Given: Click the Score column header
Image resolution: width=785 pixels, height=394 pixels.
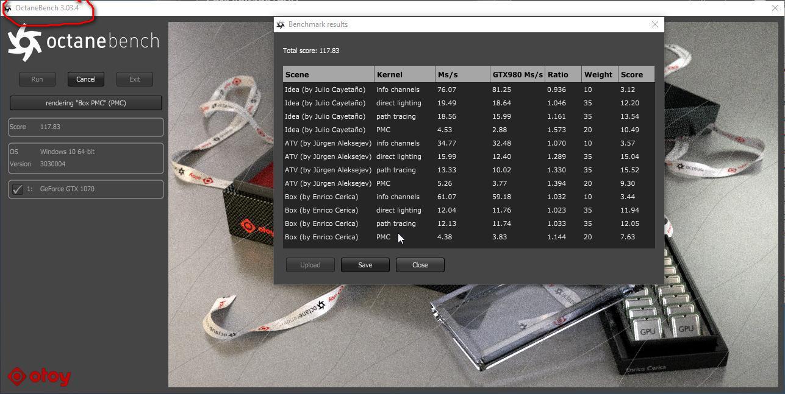Looking at the screenshot, I should pos(637,74).
